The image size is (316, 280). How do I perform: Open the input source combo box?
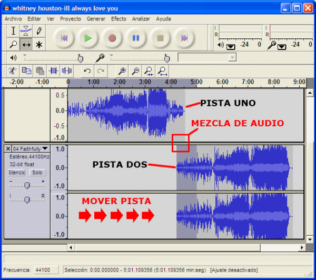coord(207,57)
